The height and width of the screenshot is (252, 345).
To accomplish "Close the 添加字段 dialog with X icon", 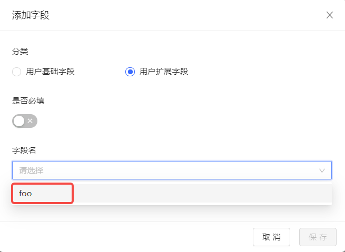I will (330, 15).
